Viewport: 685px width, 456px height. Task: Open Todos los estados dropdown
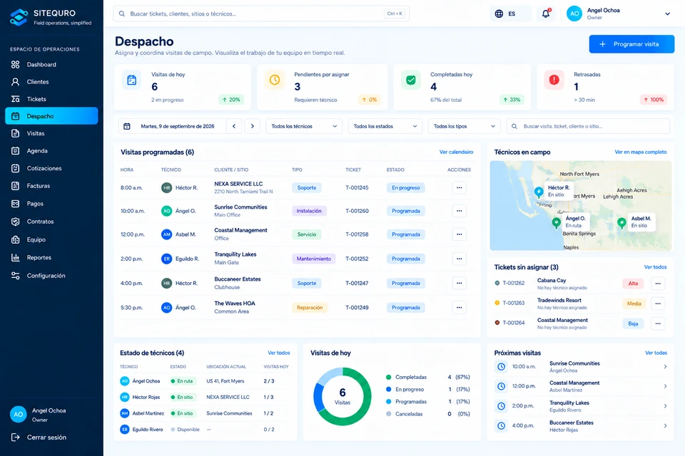tap(385, 126)
